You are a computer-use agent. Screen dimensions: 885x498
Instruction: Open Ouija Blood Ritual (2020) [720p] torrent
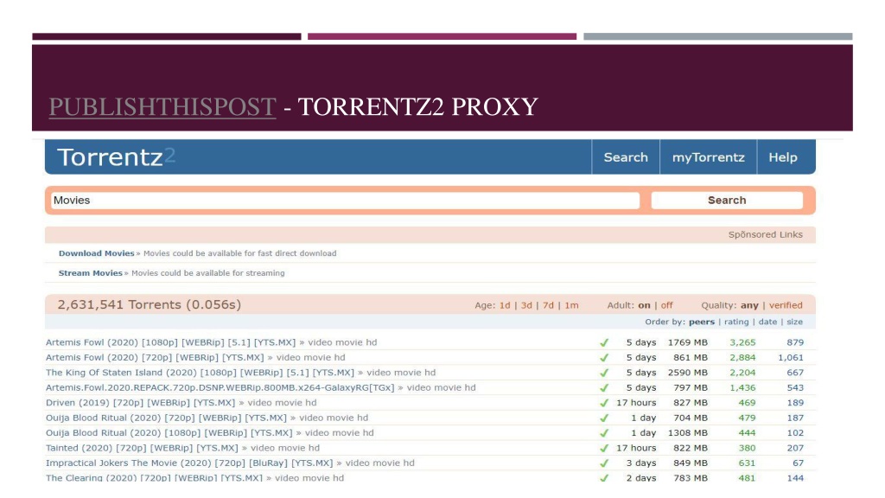click(x=166, y=418)
